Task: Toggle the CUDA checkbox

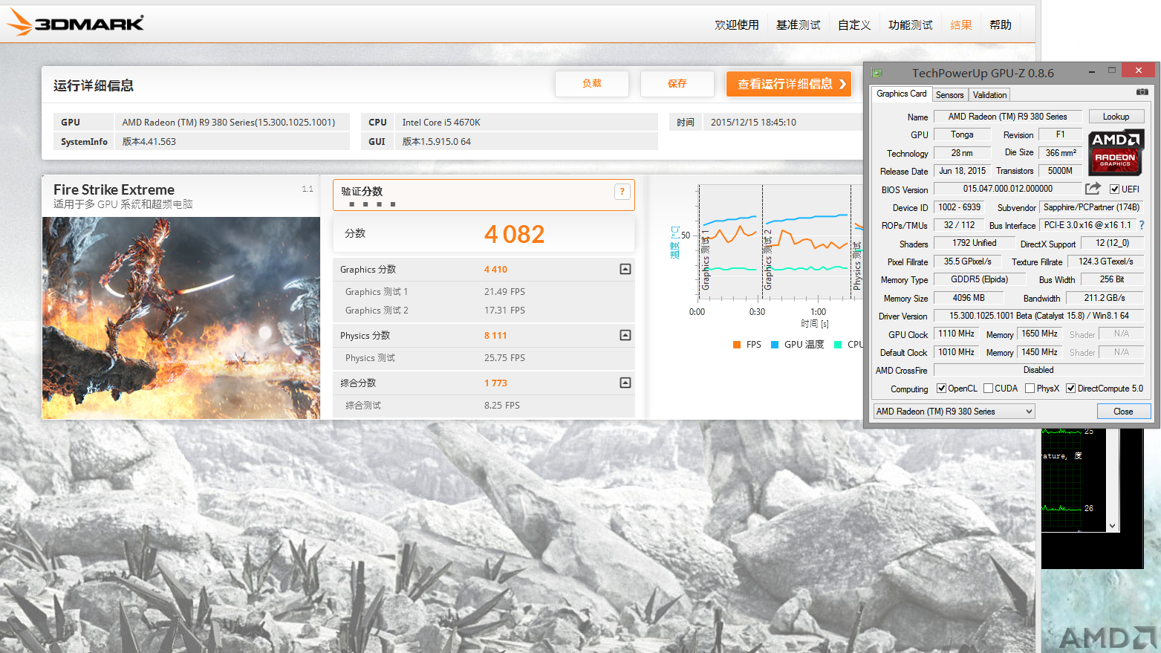Action: (x=989, y=389)
